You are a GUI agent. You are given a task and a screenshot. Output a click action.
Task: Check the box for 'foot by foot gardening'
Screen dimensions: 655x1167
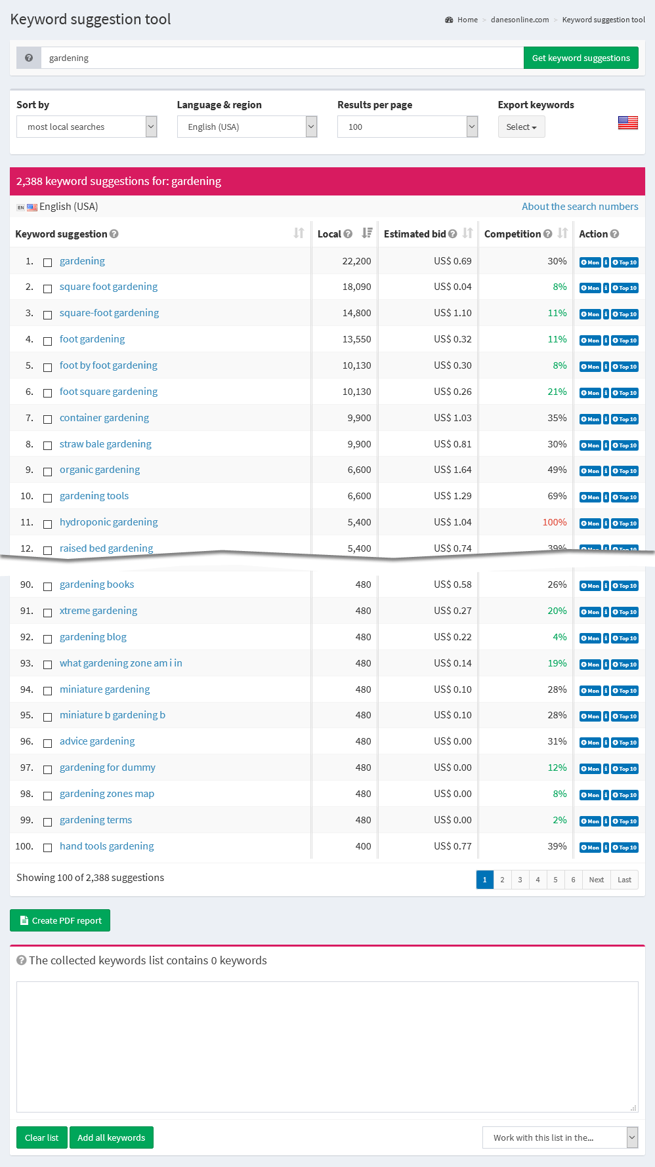pos(47,367)
